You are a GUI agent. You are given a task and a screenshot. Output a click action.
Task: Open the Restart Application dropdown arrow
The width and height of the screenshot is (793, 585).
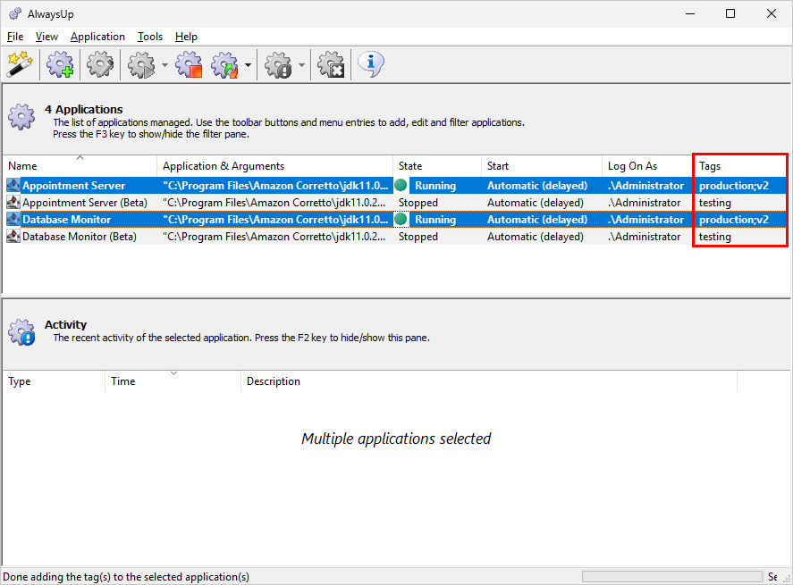click(248, 64)
